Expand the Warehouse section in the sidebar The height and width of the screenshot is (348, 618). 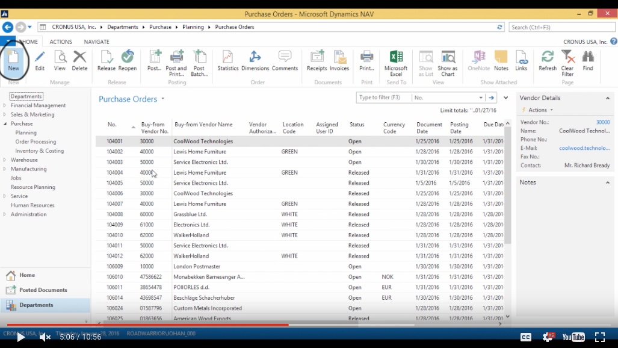click(6, 160)
